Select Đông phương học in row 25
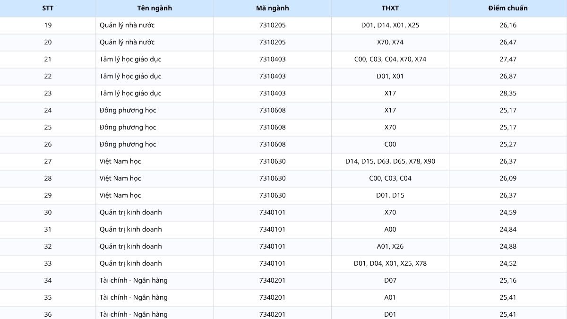Screen dimensions: 567x319 click(128, 127)
